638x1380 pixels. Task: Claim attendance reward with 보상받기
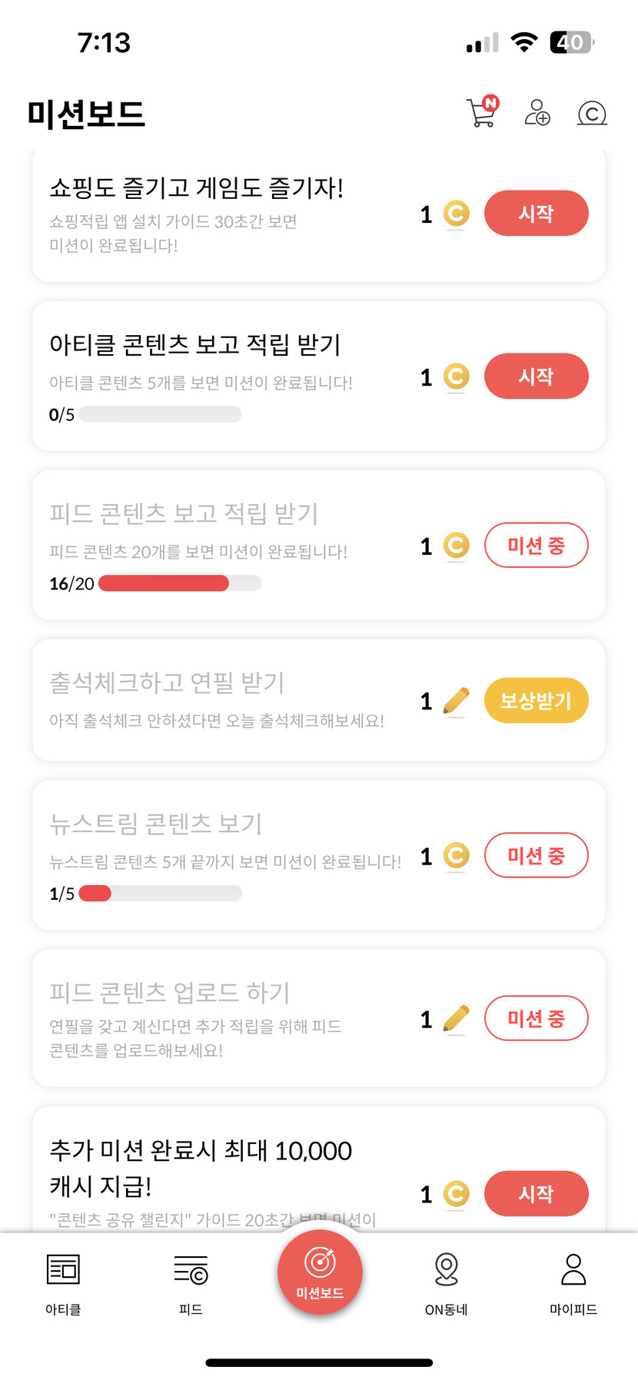pos(536,701)
